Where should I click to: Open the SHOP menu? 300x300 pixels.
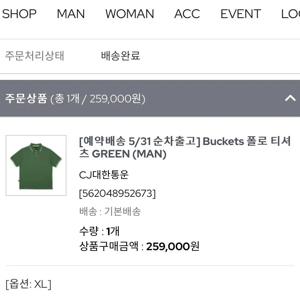pyautogui.click(x=19, y=14)
